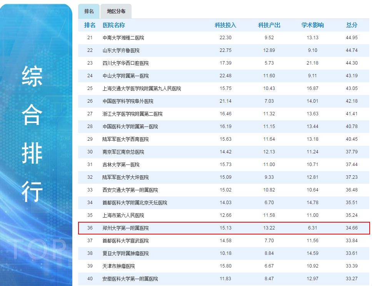Click rank number 21
This screenshot has height=286, width=372.
point(90,38)
